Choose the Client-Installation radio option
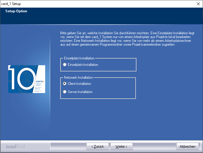 point(65,84)
